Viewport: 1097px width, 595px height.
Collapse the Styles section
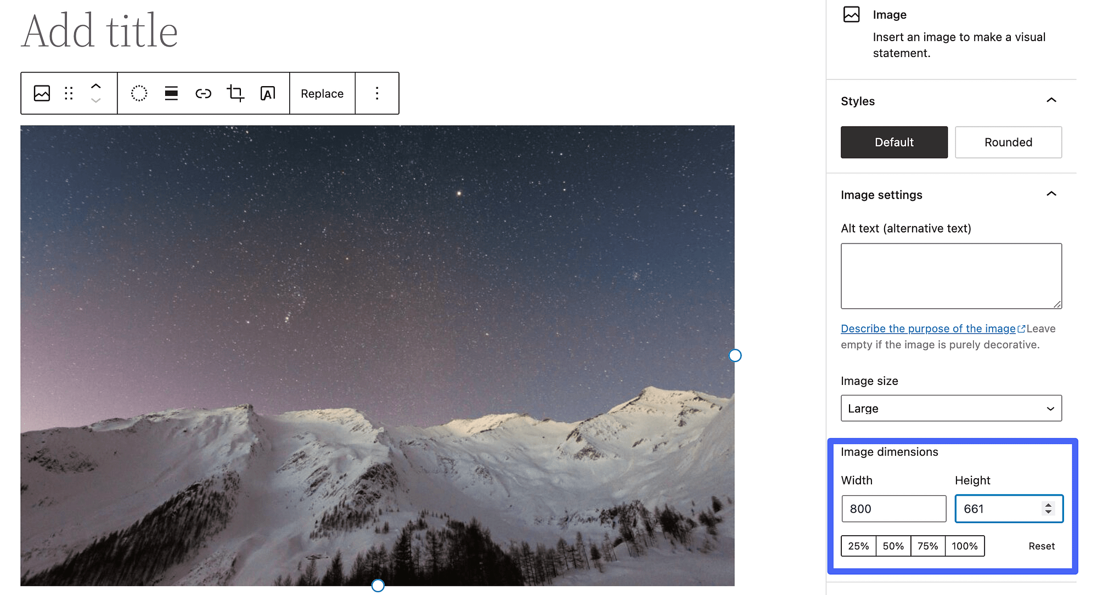(1051, 101)
